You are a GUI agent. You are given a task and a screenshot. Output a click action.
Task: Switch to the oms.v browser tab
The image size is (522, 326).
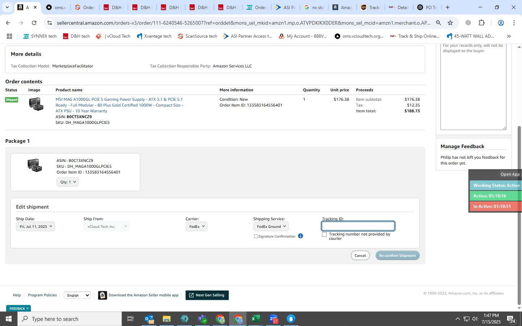pos(57,7)
